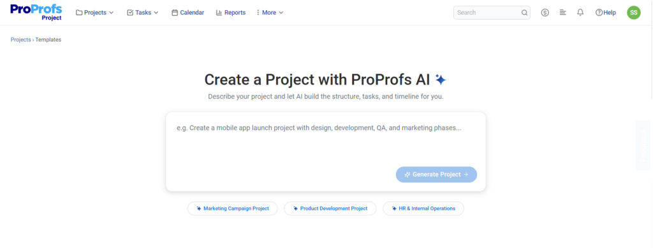653x248 pixels.
Task: Click the Generate Project button
Action: click(436, 174)
